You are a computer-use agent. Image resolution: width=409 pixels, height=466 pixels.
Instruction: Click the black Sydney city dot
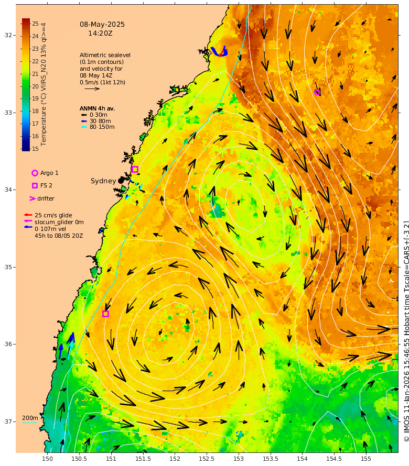(121, 181)
